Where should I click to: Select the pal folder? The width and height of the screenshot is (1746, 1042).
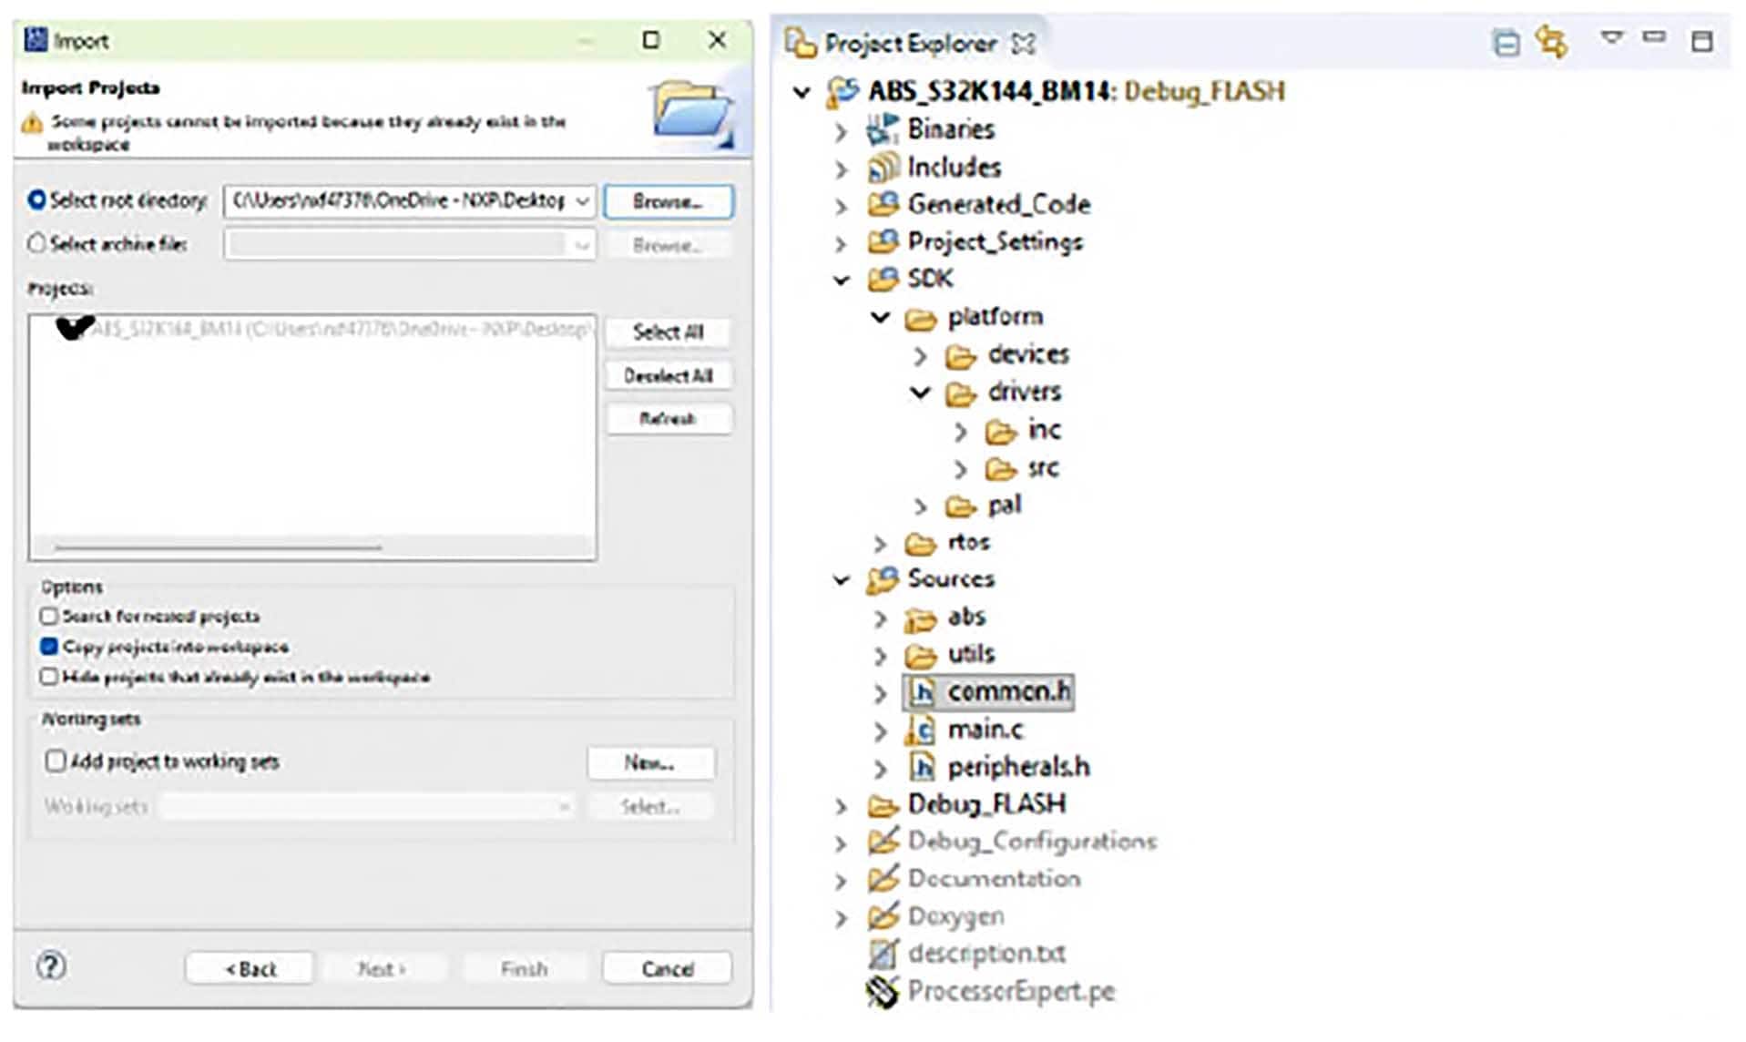pos(1005,506)
